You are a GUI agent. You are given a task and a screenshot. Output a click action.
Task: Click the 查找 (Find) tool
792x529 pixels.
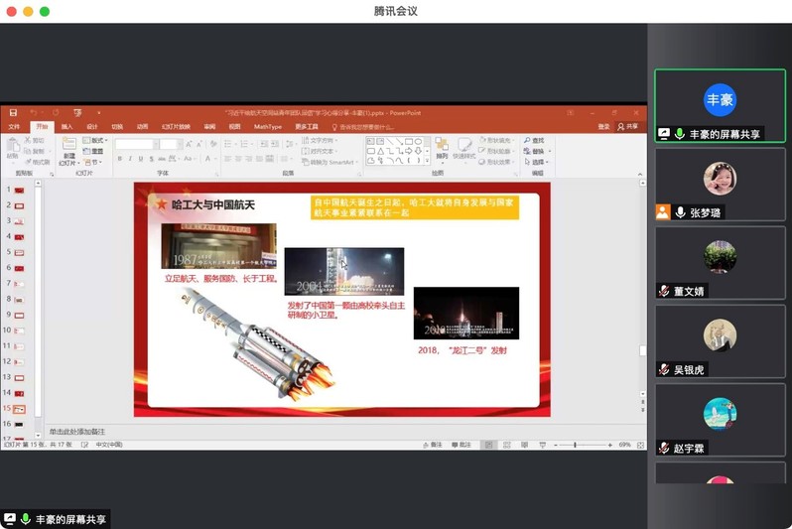point(534,141)
